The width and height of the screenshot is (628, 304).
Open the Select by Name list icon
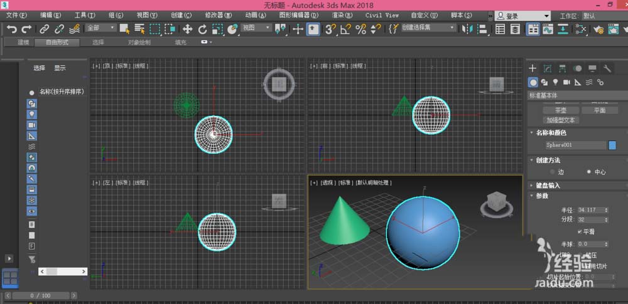[x=139, y=29]
